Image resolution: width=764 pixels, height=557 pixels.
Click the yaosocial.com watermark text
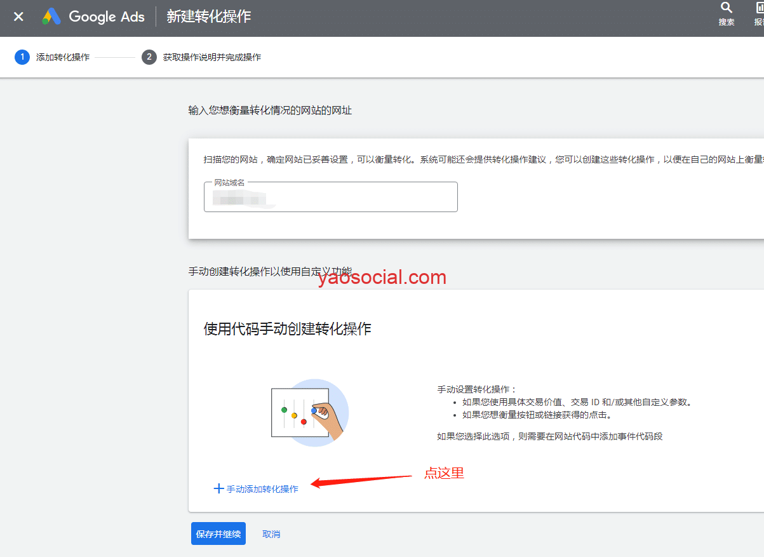tap(382, 278)
